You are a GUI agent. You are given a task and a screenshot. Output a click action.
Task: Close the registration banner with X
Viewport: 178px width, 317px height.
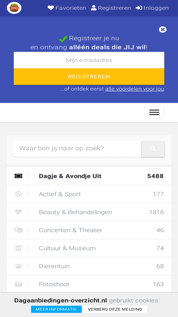163,29
